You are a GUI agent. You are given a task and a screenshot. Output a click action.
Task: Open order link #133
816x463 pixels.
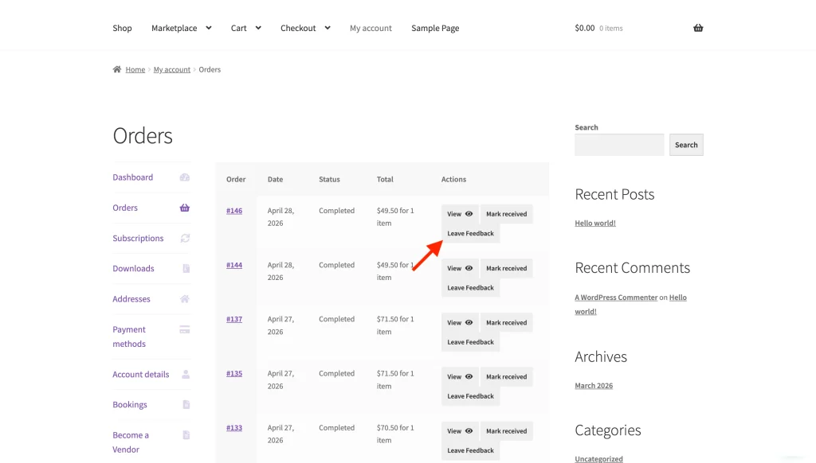click(x=234, y=428)
